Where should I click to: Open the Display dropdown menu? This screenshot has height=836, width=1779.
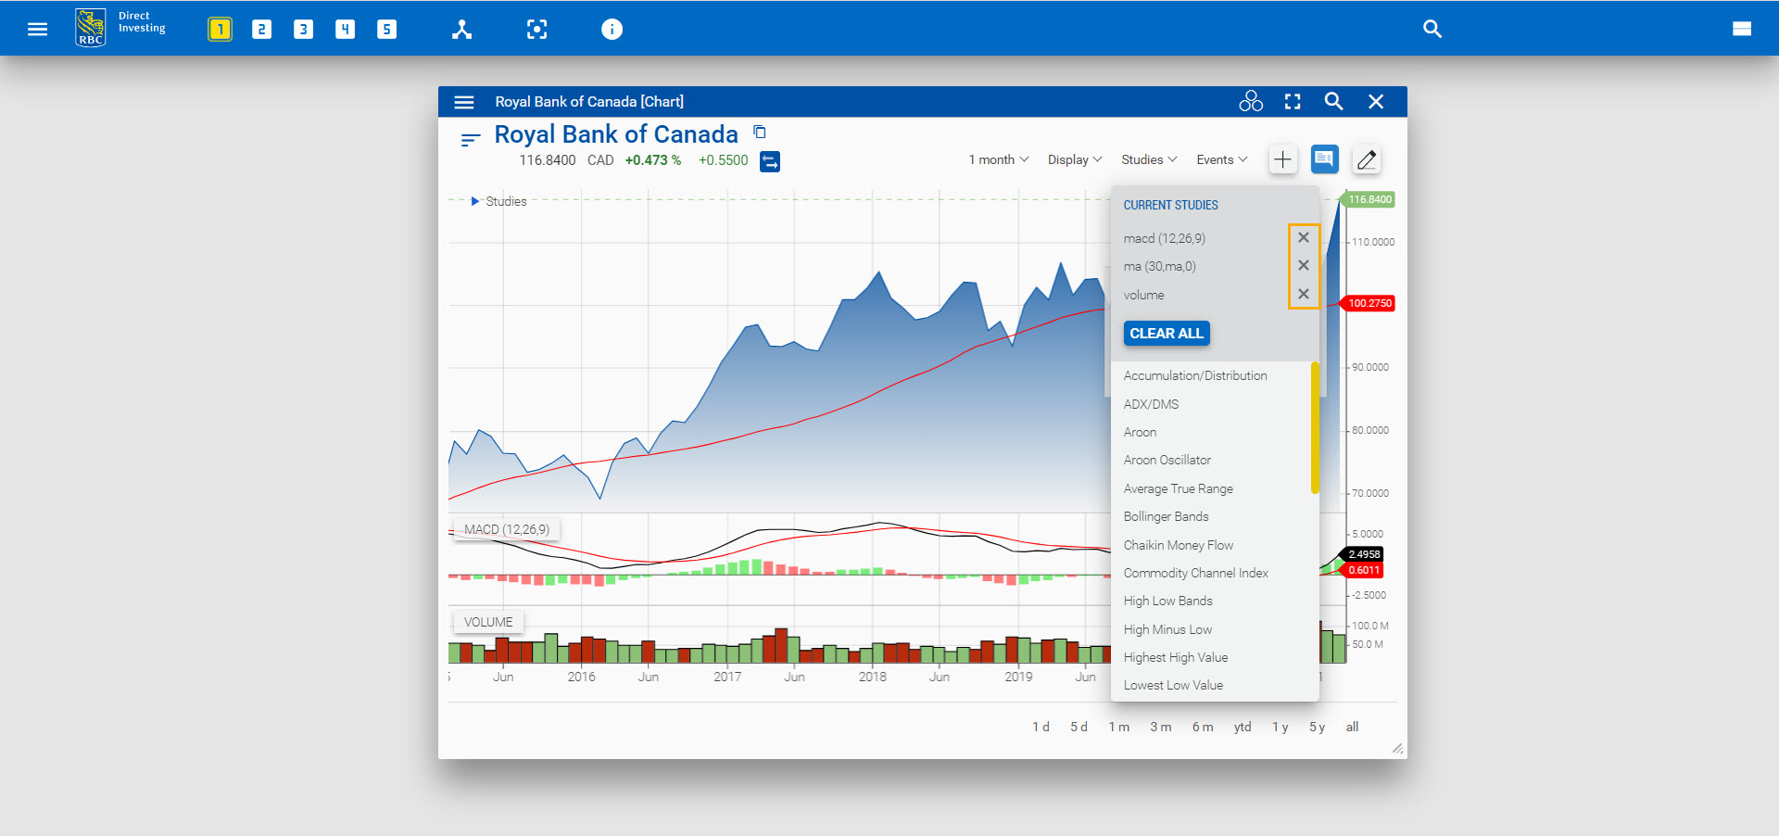[1074, 160]
